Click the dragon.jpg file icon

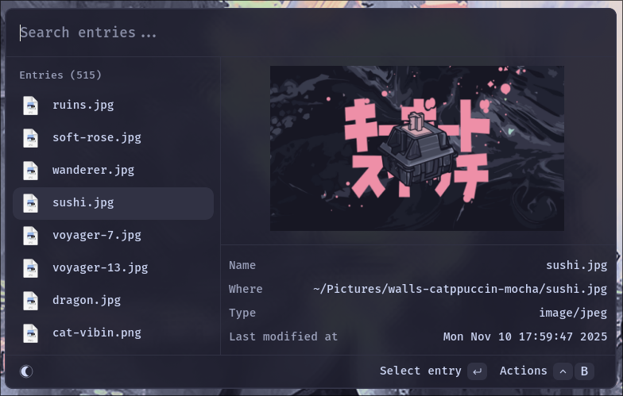tap(30, 301)
